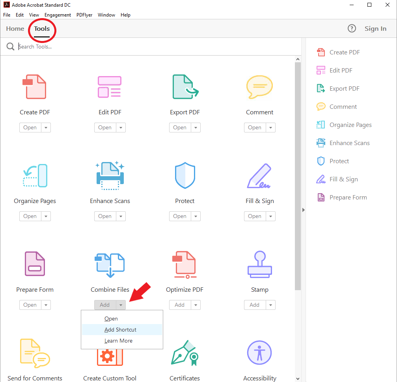The image size is (397, 382).
Task: Open the PDFlyer menu
Action: 84,15
